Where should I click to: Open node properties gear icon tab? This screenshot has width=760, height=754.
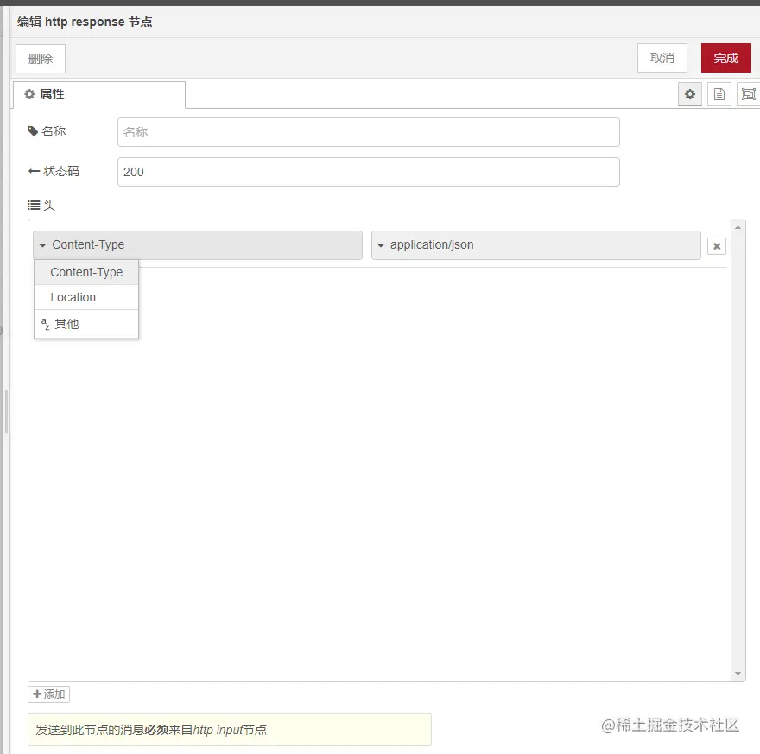690,94
